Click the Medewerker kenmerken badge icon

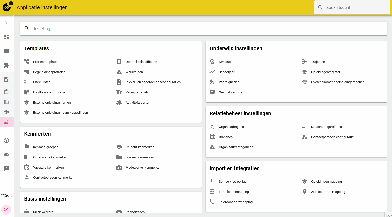point(119,167)
